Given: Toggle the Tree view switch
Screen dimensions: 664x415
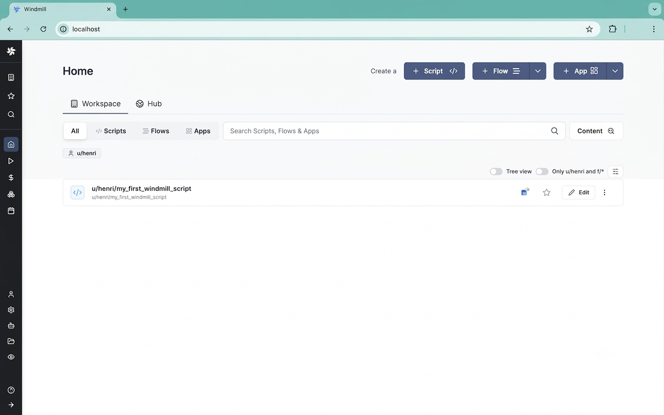Looking at the screenshot, I should 496,171.
